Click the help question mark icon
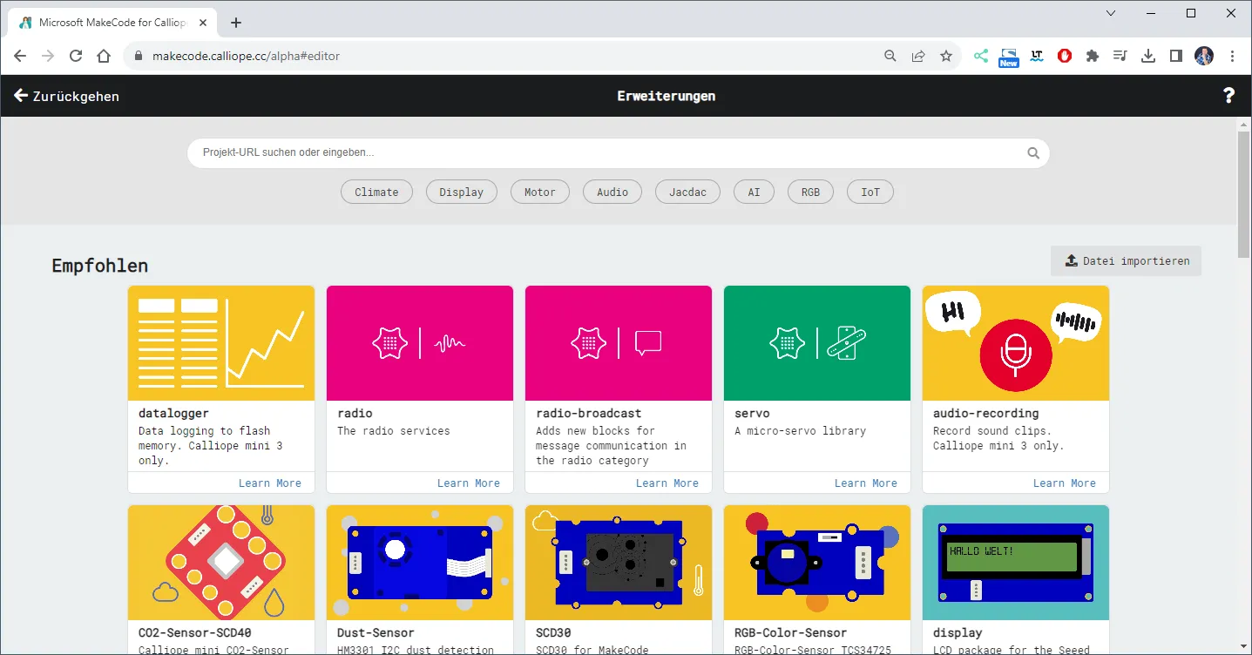Screen dimensions: 1252x655 [1228, 96]
